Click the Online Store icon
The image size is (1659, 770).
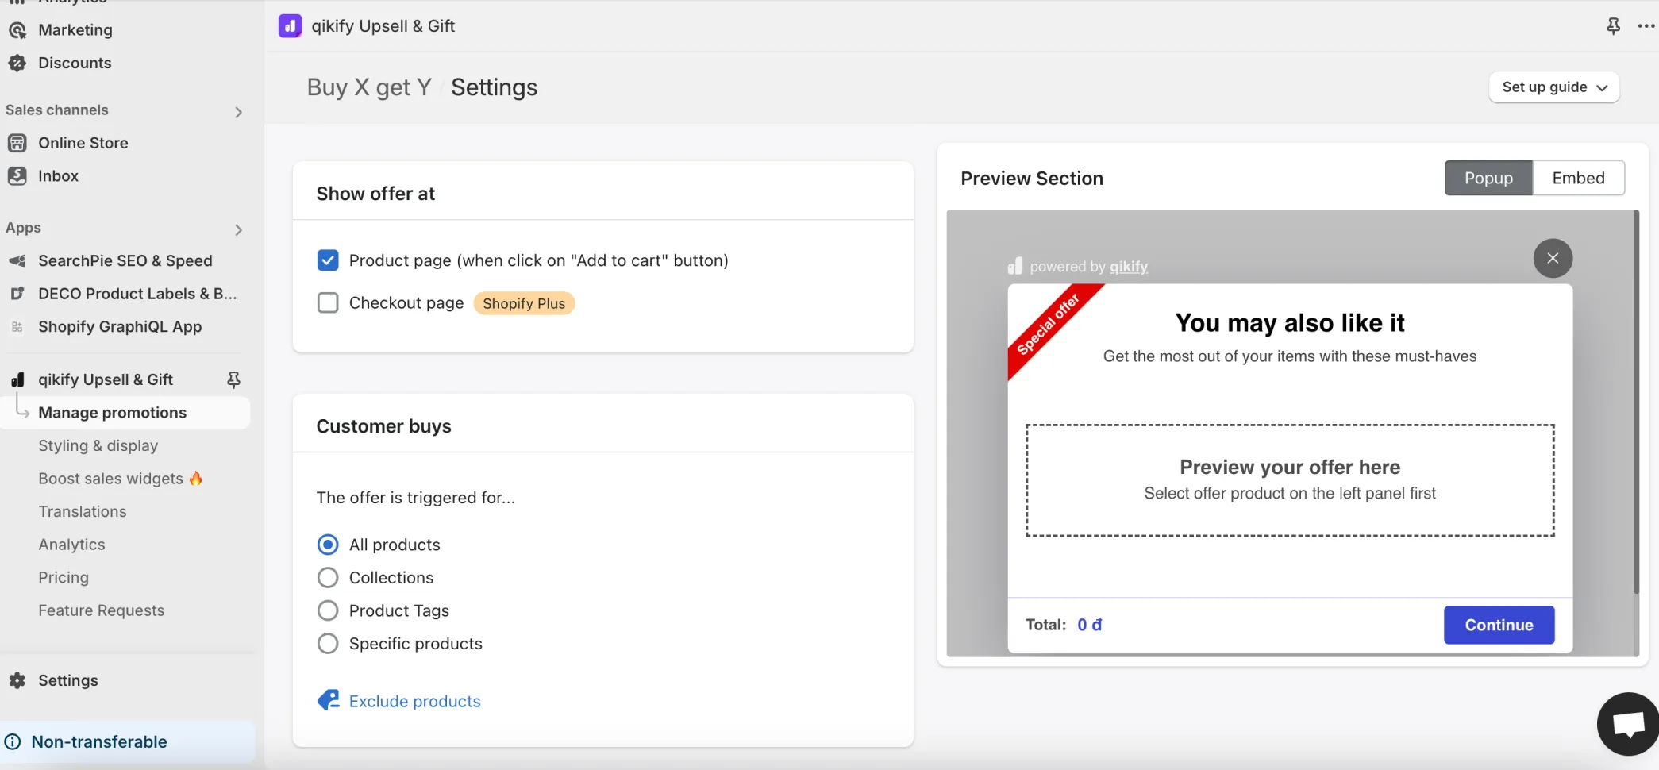(17, 143)
